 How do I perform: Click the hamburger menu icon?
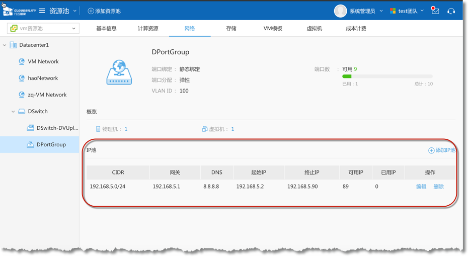click(42, 11)
